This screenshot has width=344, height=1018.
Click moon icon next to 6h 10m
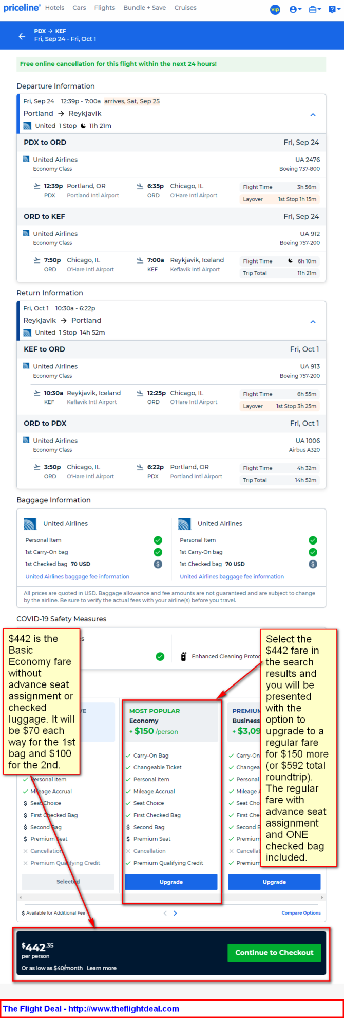pyautogui.click(x=291, y=261)
